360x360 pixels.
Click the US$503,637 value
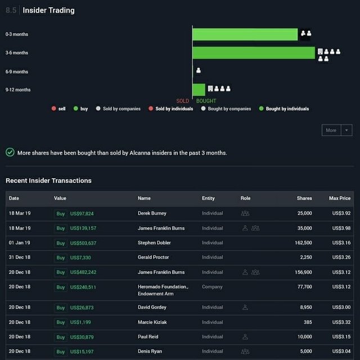click(x=83, y=243)
